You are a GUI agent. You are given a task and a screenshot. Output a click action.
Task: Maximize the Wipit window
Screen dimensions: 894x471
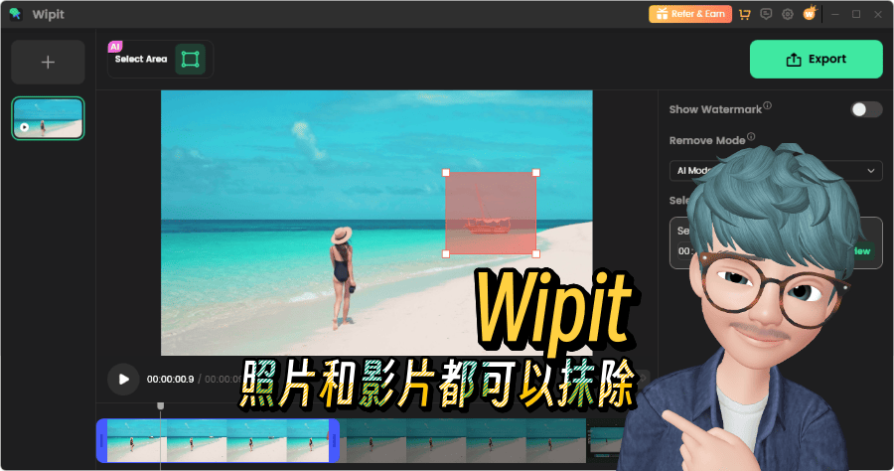pos(856,14)
